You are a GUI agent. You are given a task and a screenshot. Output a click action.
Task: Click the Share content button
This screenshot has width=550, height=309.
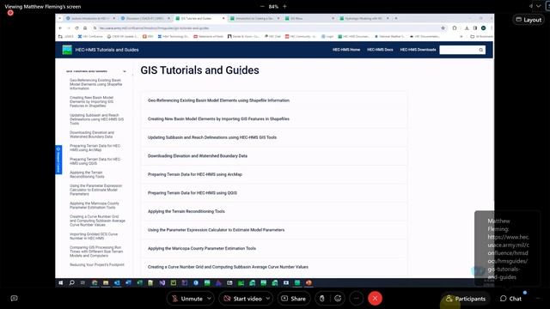pyautogui.click(x=294, y=299)
